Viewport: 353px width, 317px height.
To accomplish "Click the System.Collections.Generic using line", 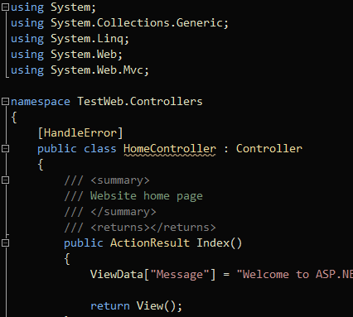I will [x=119, y=23].
